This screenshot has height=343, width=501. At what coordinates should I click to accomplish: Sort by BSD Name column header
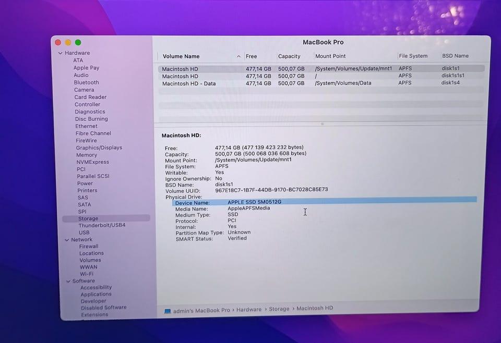tap(455, 56)
